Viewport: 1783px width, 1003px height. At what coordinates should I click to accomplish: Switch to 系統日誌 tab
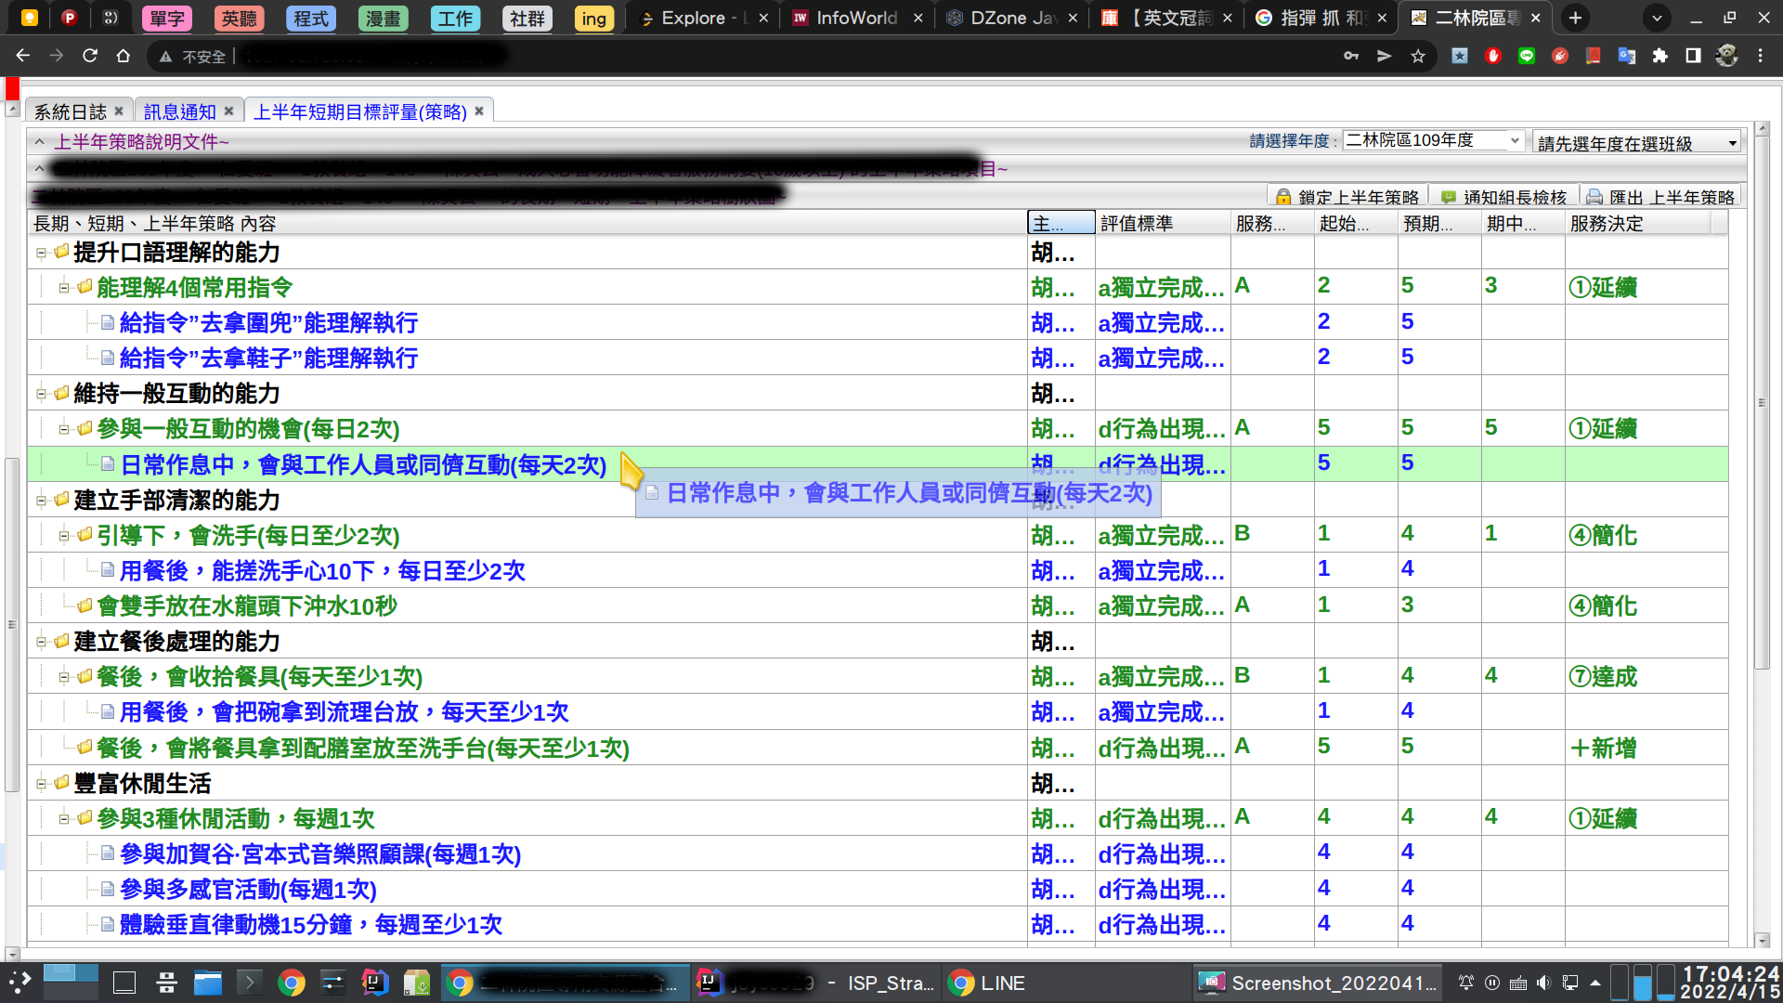[71, 111]
